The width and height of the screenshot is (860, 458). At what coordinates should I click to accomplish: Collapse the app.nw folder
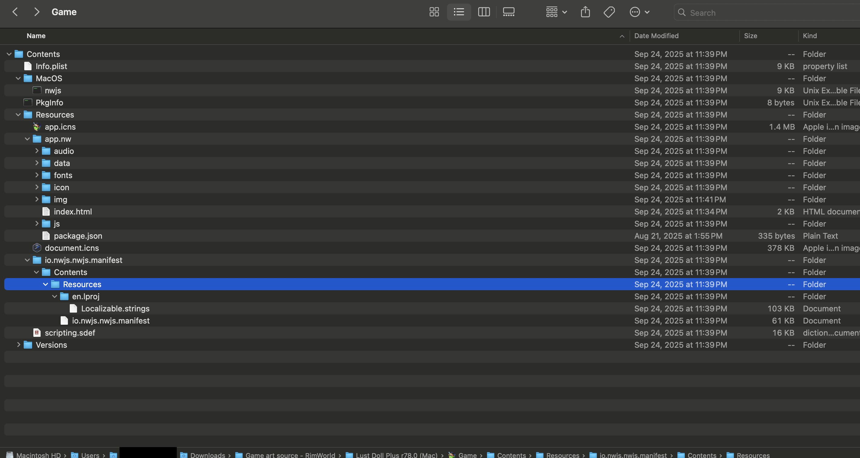coord(27,139)
